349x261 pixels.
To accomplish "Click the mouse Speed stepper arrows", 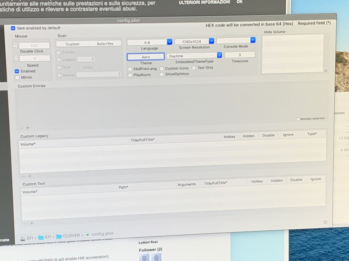I will (x=16, y=58).
